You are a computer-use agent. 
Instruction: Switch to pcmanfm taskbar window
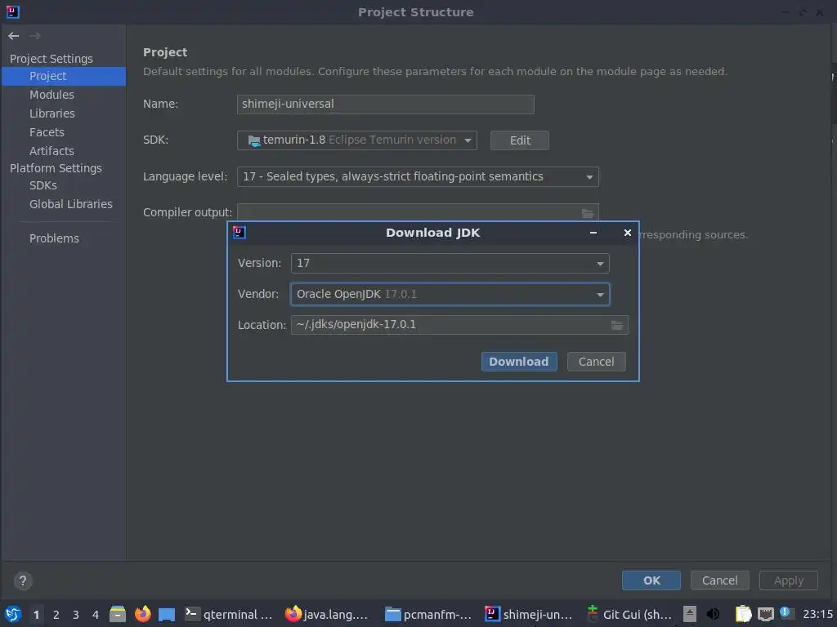tap(428, 614)
